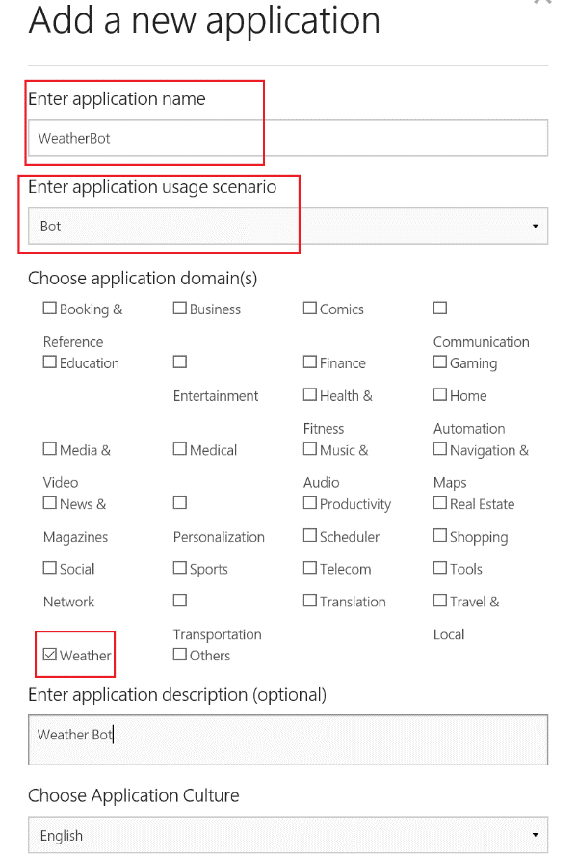Select the Education checkbox

[49, 362]
